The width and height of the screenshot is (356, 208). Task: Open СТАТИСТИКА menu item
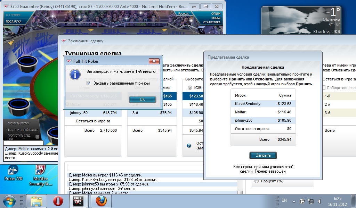click(x=212, y=22)
